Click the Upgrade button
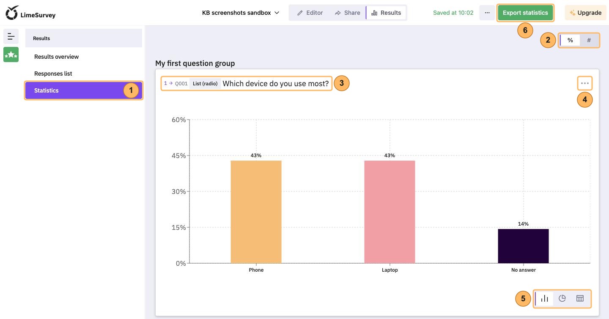The height and width of the screenshot is (319, 609). click(586, 13)
